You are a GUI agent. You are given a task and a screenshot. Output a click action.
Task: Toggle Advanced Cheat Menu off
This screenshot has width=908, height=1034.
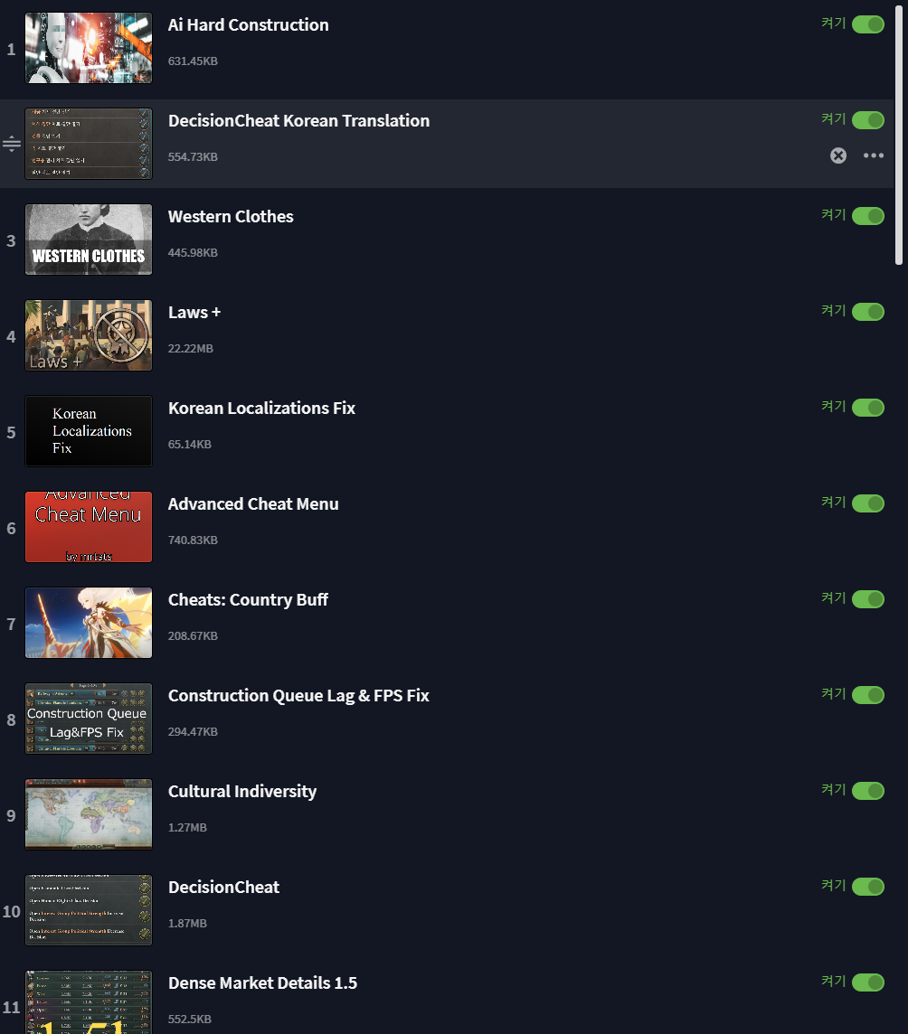click(867, 503)
